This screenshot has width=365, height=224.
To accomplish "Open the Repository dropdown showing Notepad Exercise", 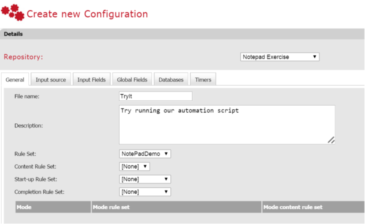I will pos(280,57).
